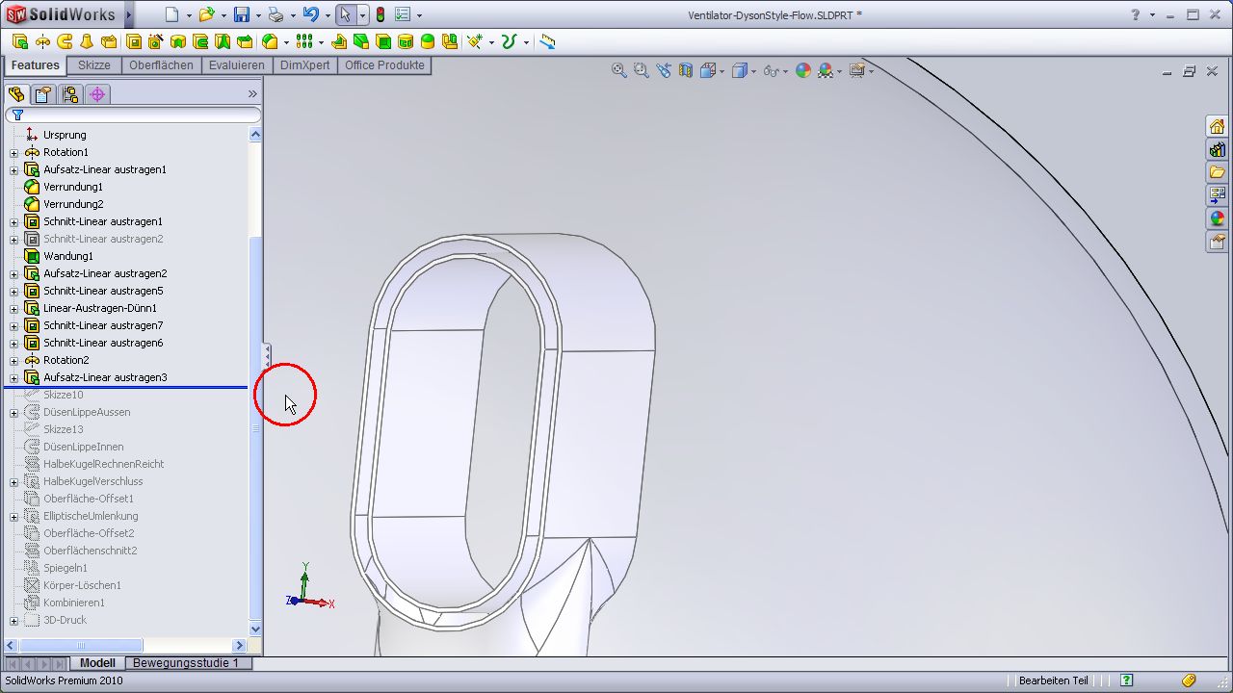1233x693 pixels.
Task: Click the Rebuild traffic light icon
Action: pyautogui.click(x=380, y=14)
